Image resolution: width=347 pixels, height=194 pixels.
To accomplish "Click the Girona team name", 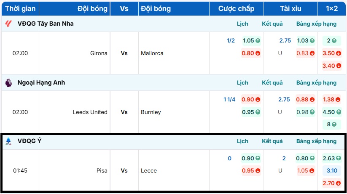I will [99, 53].
